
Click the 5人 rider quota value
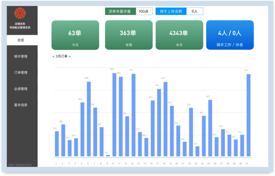pyautogui.click(x=194, y=12)
